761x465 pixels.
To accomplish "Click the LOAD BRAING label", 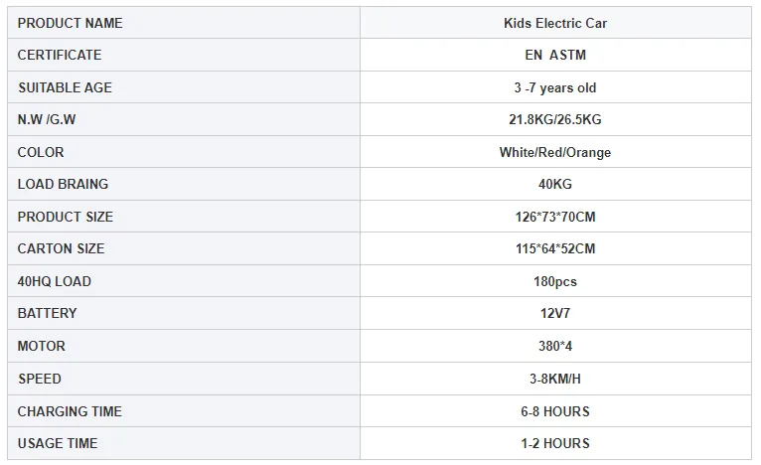I will [64, 184].
